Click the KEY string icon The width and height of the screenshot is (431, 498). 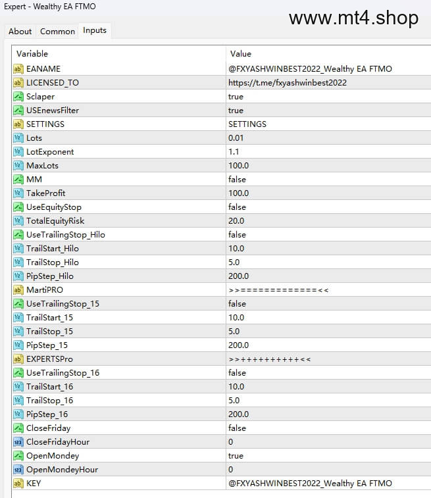pos(18,484)
